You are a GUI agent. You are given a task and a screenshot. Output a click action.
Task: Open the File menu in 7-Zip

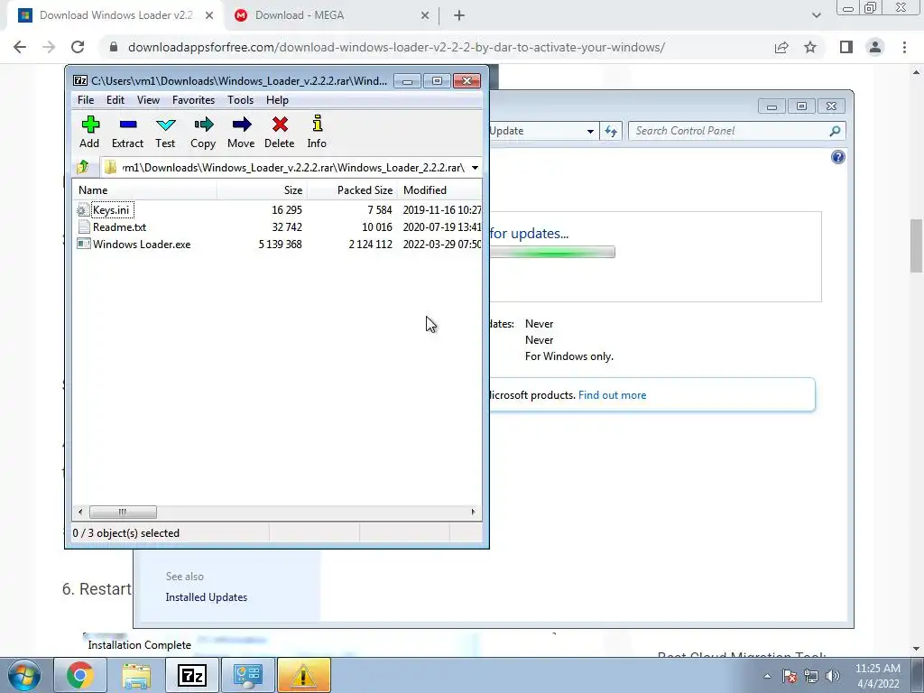[x=86, y=100]
